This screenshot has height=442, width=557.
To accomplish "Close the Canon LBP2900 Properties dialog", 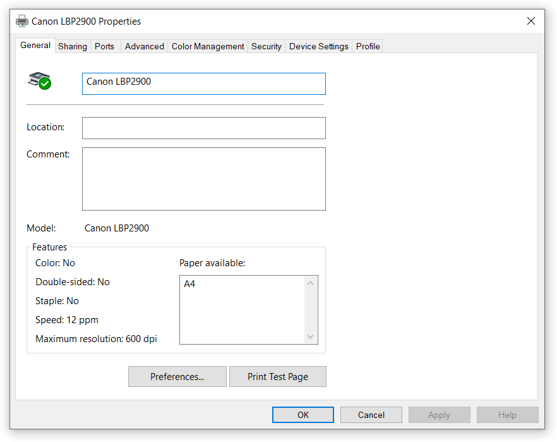I will [x=530, y=21].
